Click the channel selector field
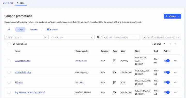 click(x=118, y=37)
